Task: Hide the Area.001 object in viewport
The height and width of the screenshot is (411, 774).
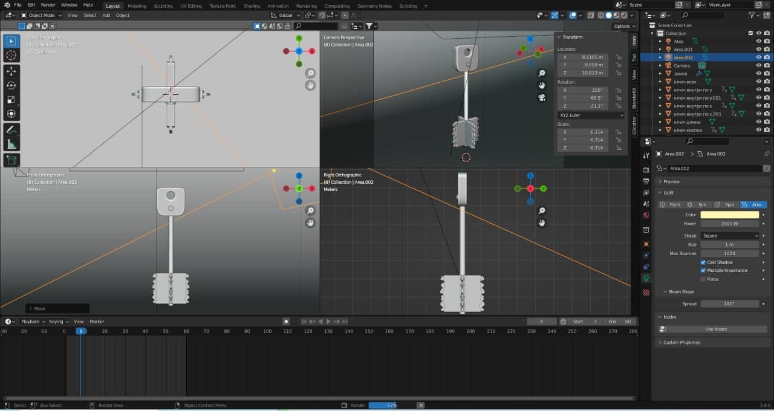Action: coord(758,49)
